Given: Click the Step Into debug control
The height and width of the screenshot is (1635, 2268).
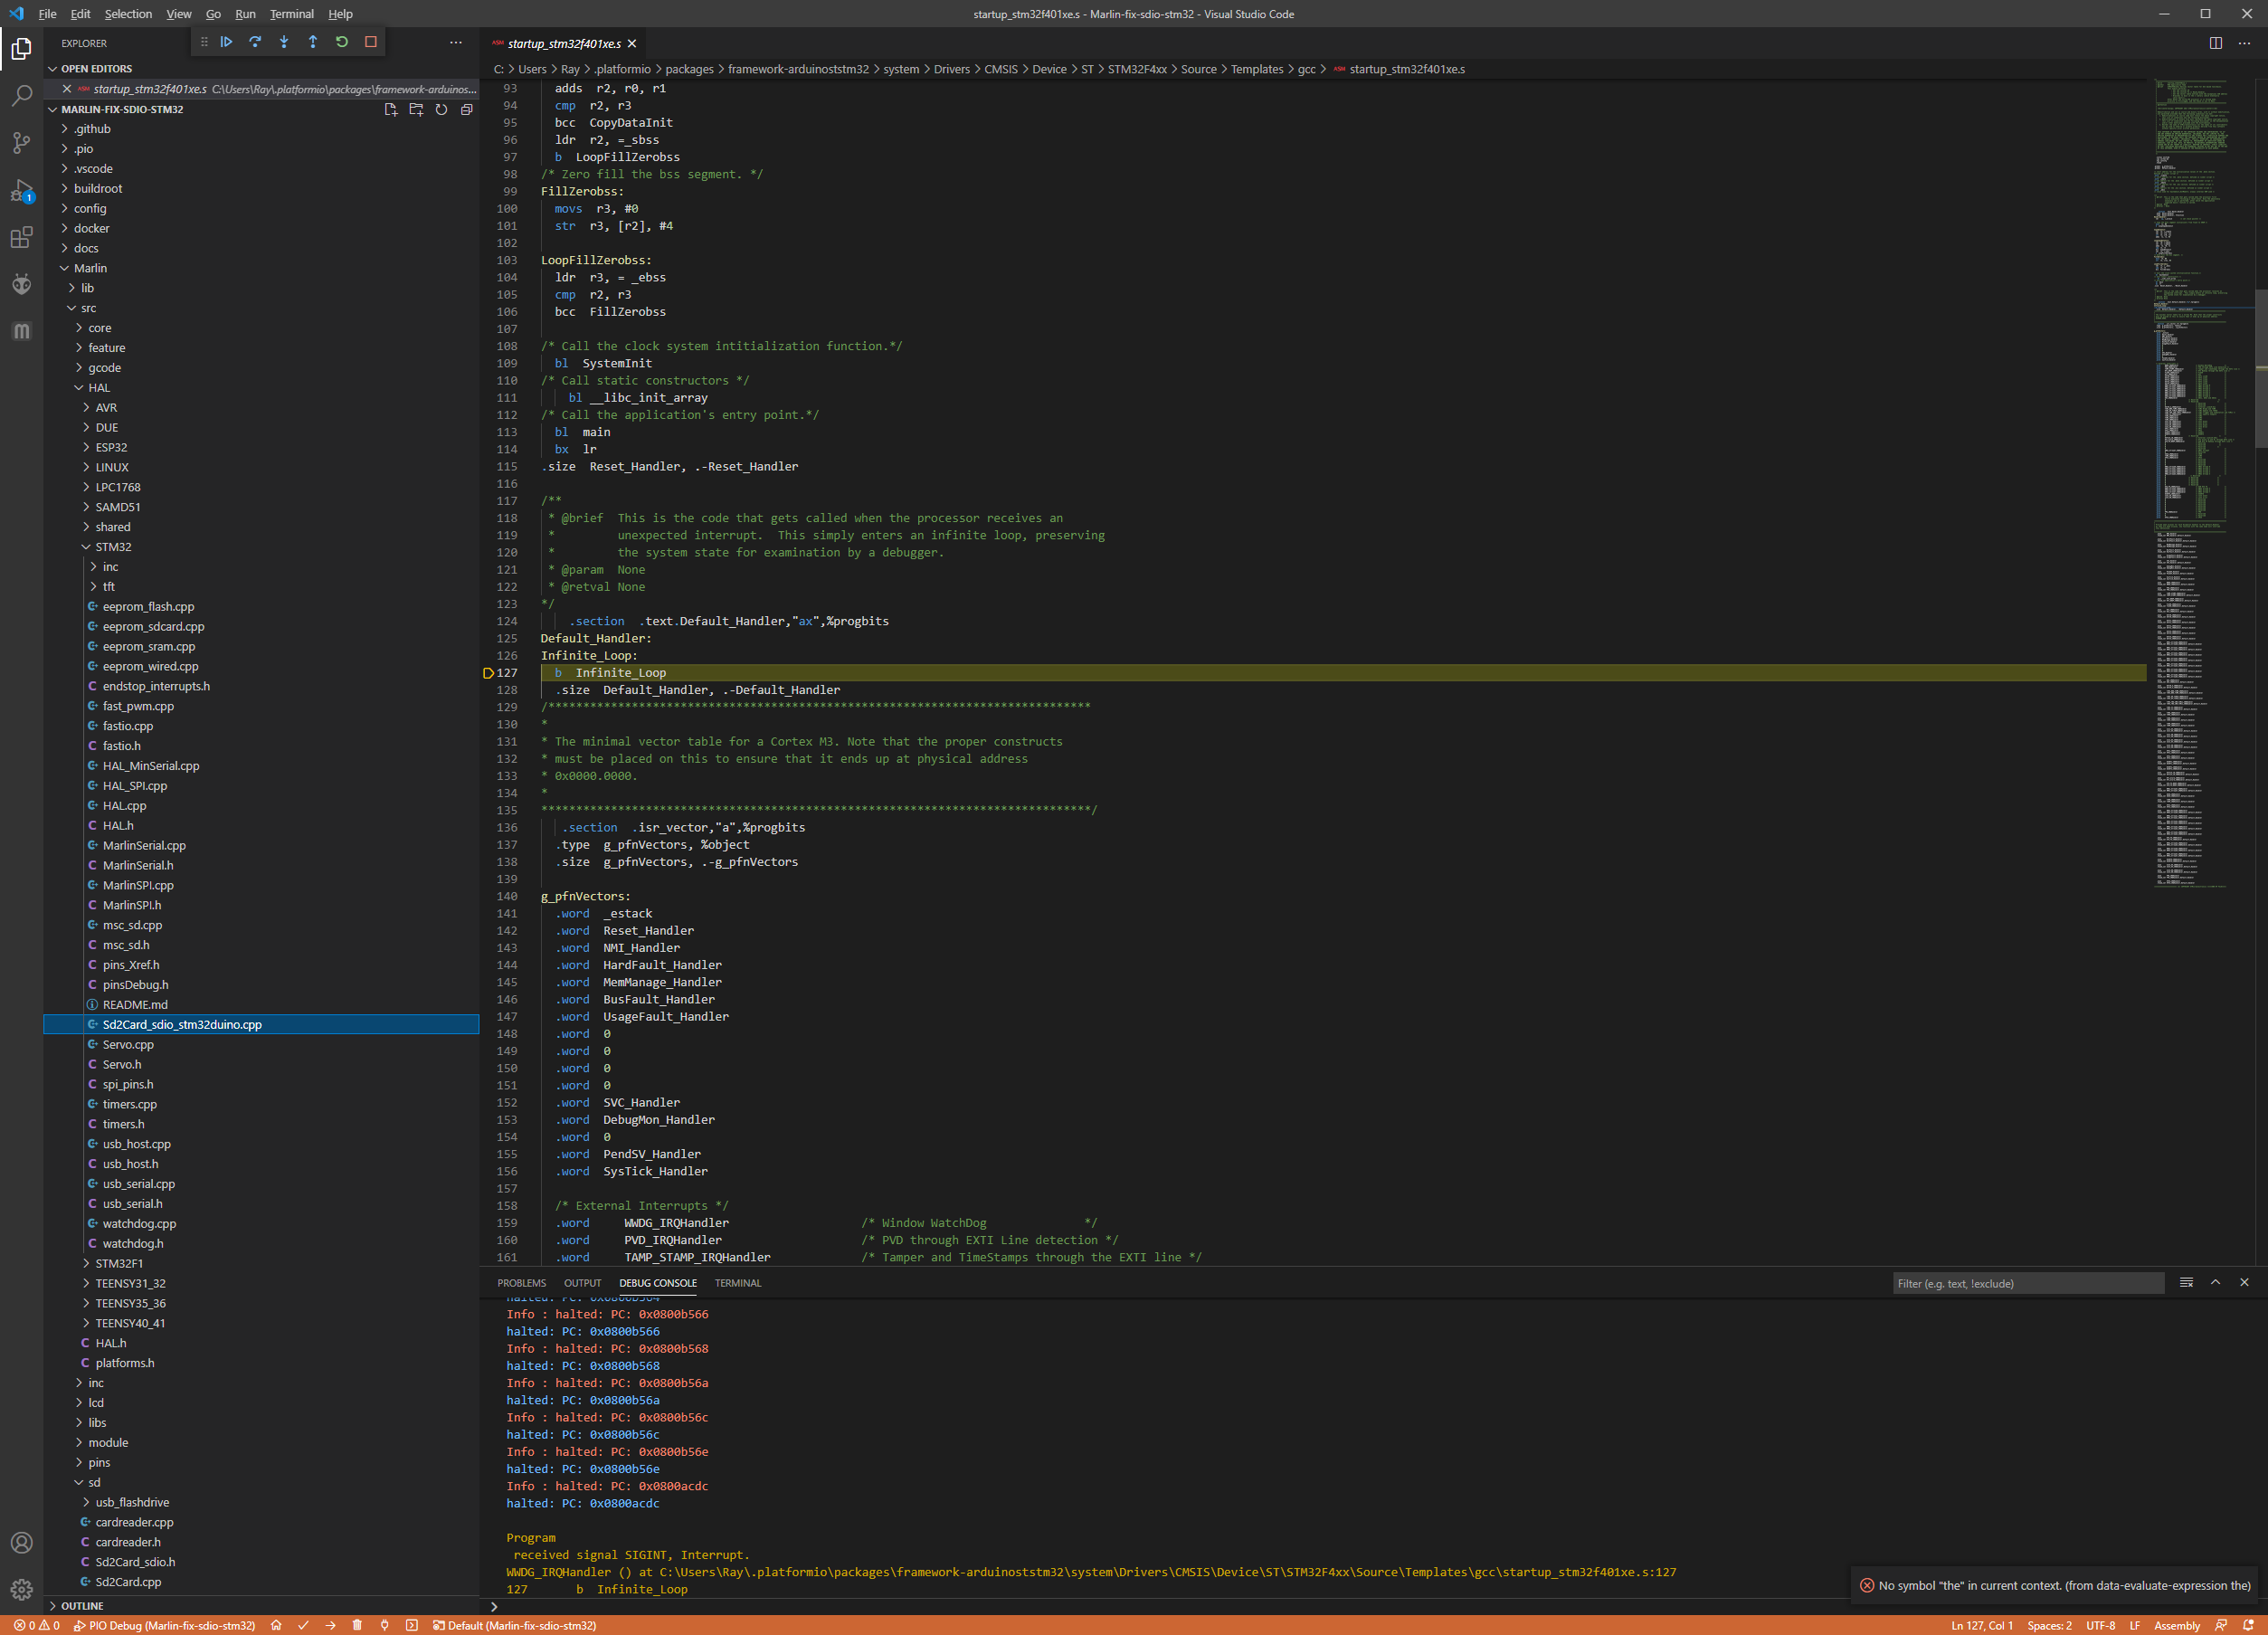Looking at the screenshot, I should pos(284,41).
